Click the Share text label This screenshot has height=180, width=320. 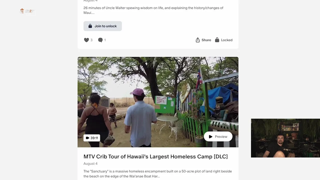(x=206, y=40)
